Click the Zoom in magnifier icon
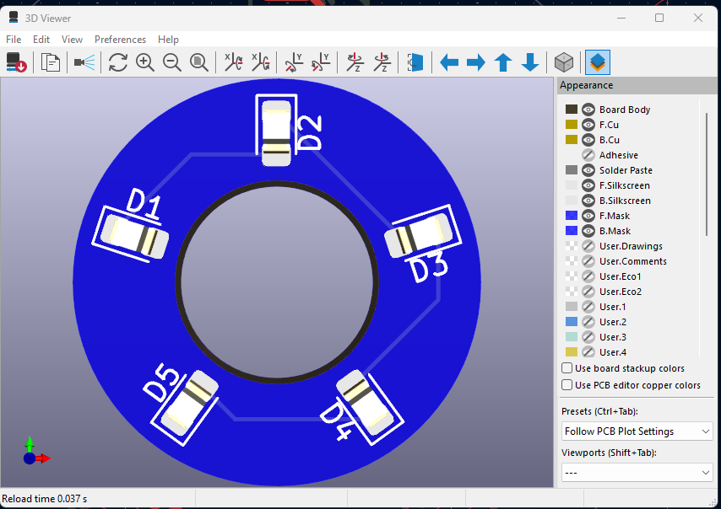The width and height of the screenshot is (721, 509). (x=144, y=62)
